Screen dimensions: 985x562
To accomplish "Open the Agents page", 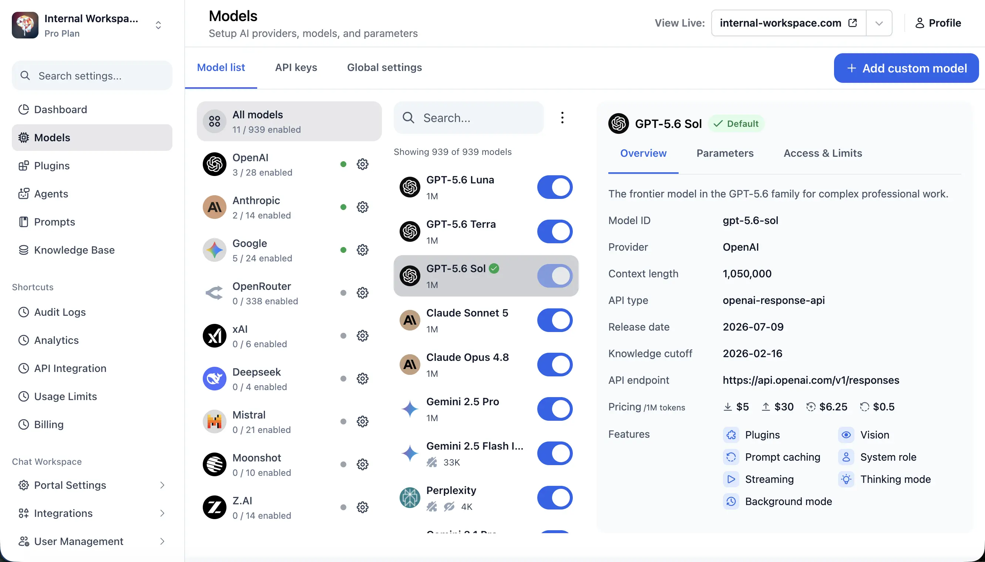I will point(92,194).
